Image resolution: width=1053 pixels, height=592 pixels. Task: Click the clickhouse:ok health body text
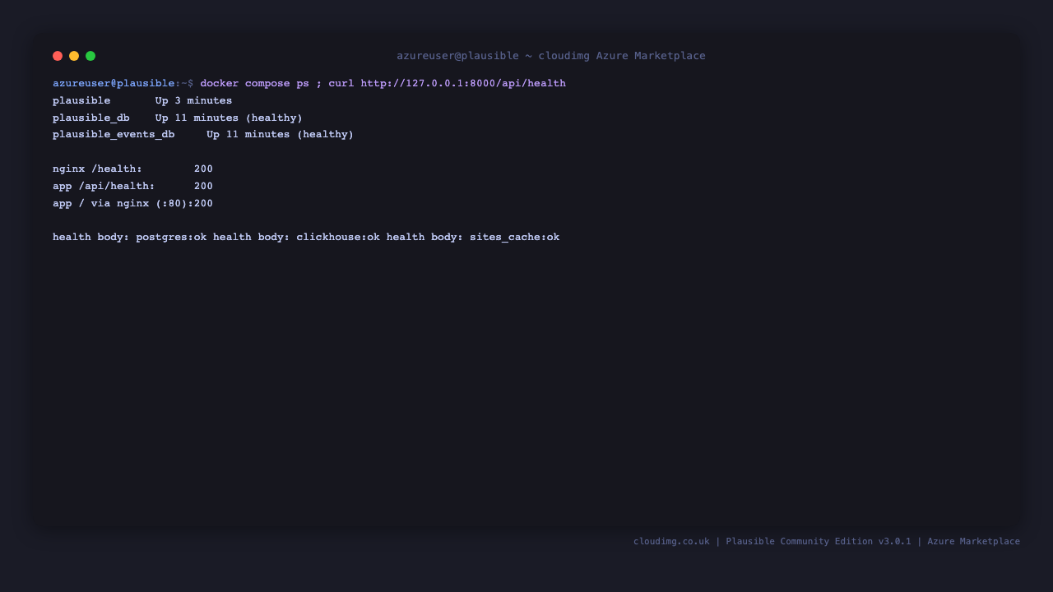pos(338,238)
